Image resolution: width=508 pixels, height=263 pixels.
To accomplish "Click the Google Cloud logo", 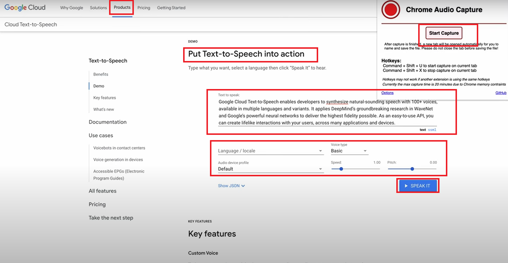I will pos(25,8).
